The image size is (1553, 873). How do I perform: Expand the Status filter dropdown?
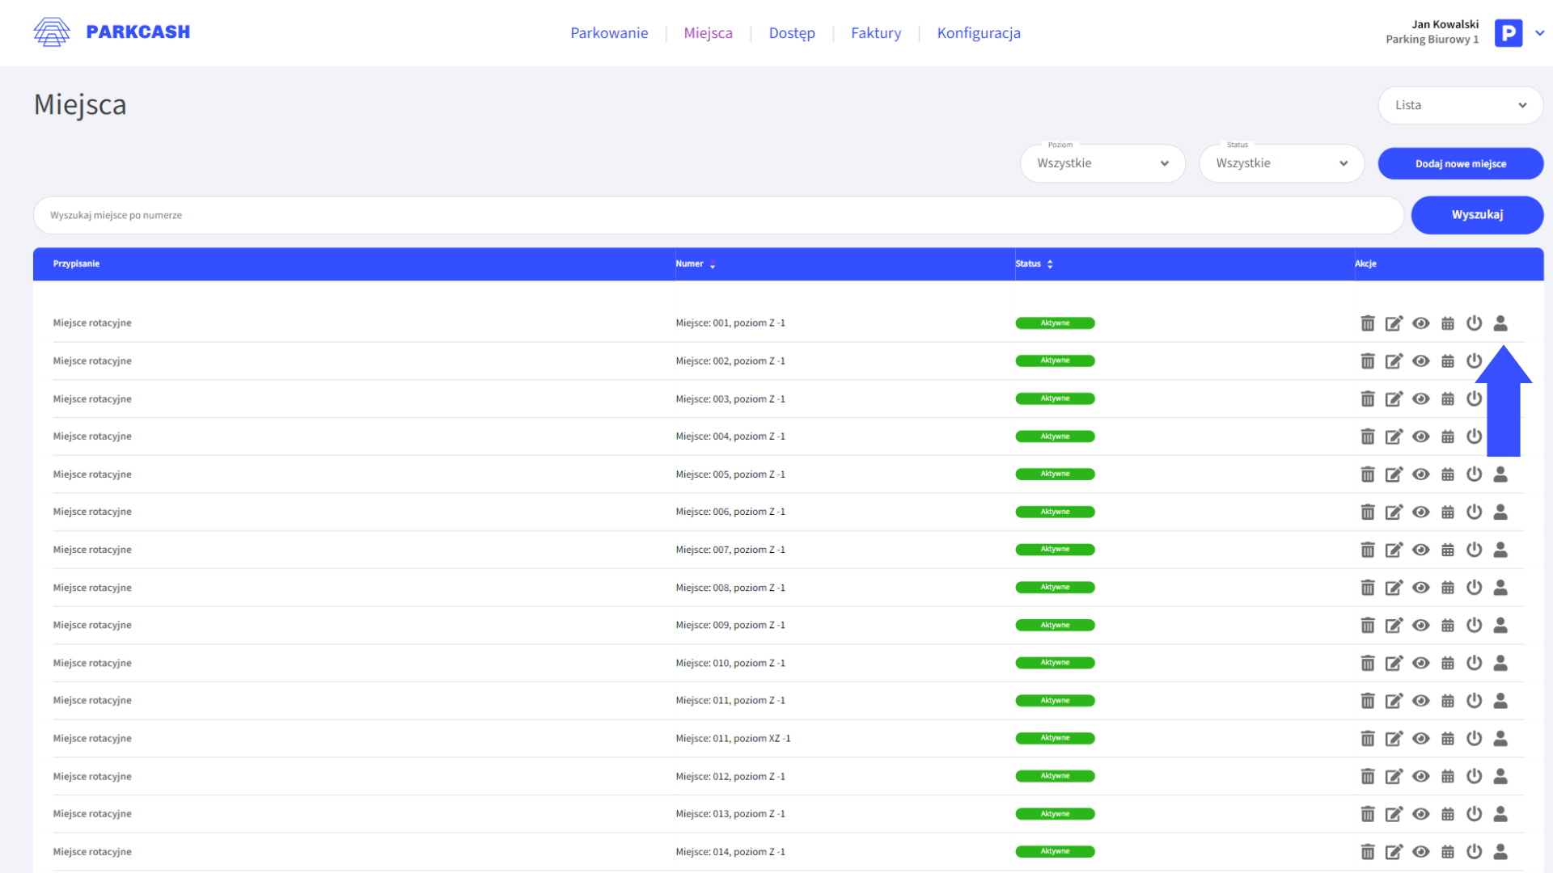tap(1281, 163)
